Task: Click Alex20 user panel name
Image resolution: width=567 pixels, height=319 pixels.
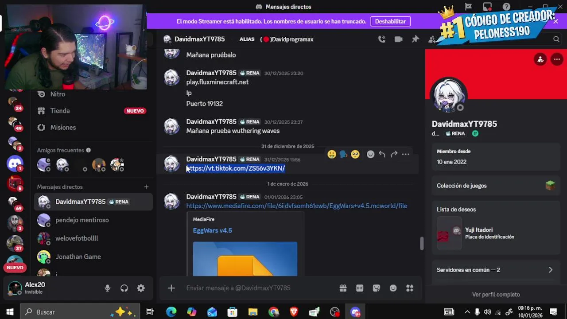Action: (35, 285)
